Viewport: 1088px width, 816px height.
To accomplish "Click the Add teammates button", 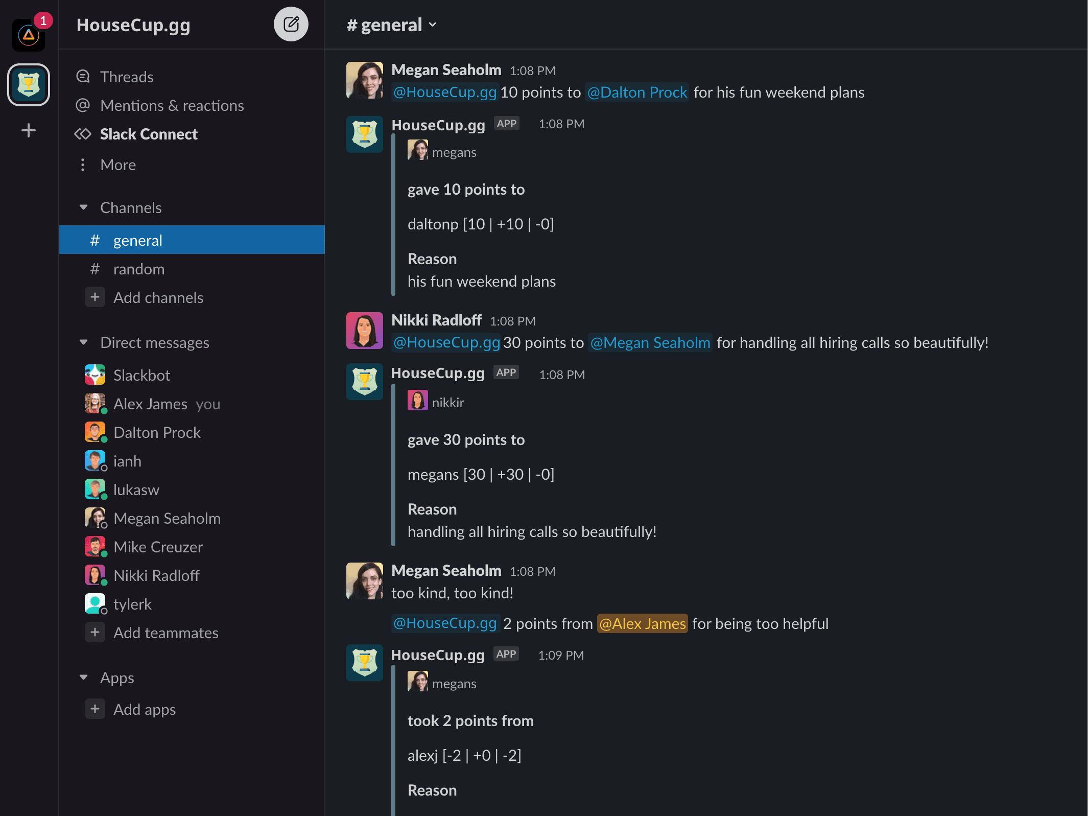I will (165, 633).
